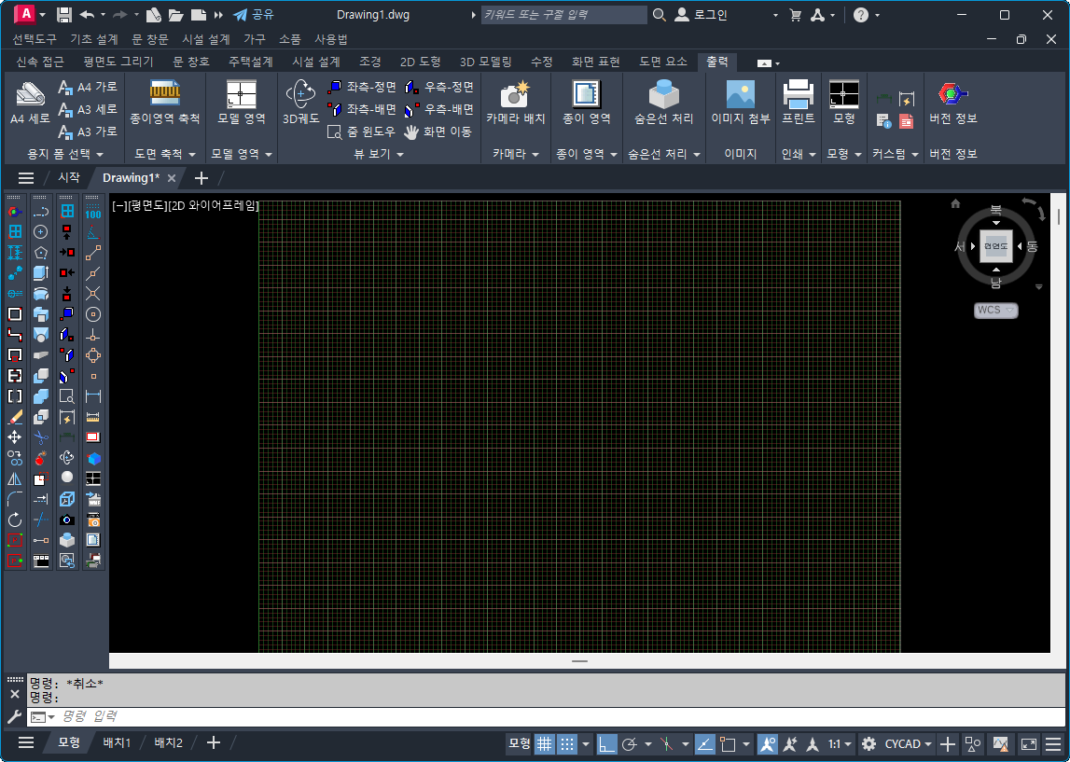Select the 카메라 배치 camera icon
Viewport: 1070px width, 762px height.
pos(515,94)
